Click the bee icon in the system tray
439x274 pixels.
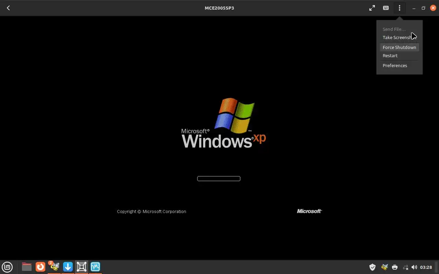[x=384, y=267]
